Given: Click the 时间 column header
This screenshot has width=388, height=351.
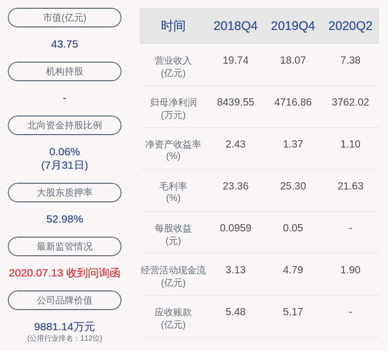Looking at the screenshot, I should [x=173, y=26].
